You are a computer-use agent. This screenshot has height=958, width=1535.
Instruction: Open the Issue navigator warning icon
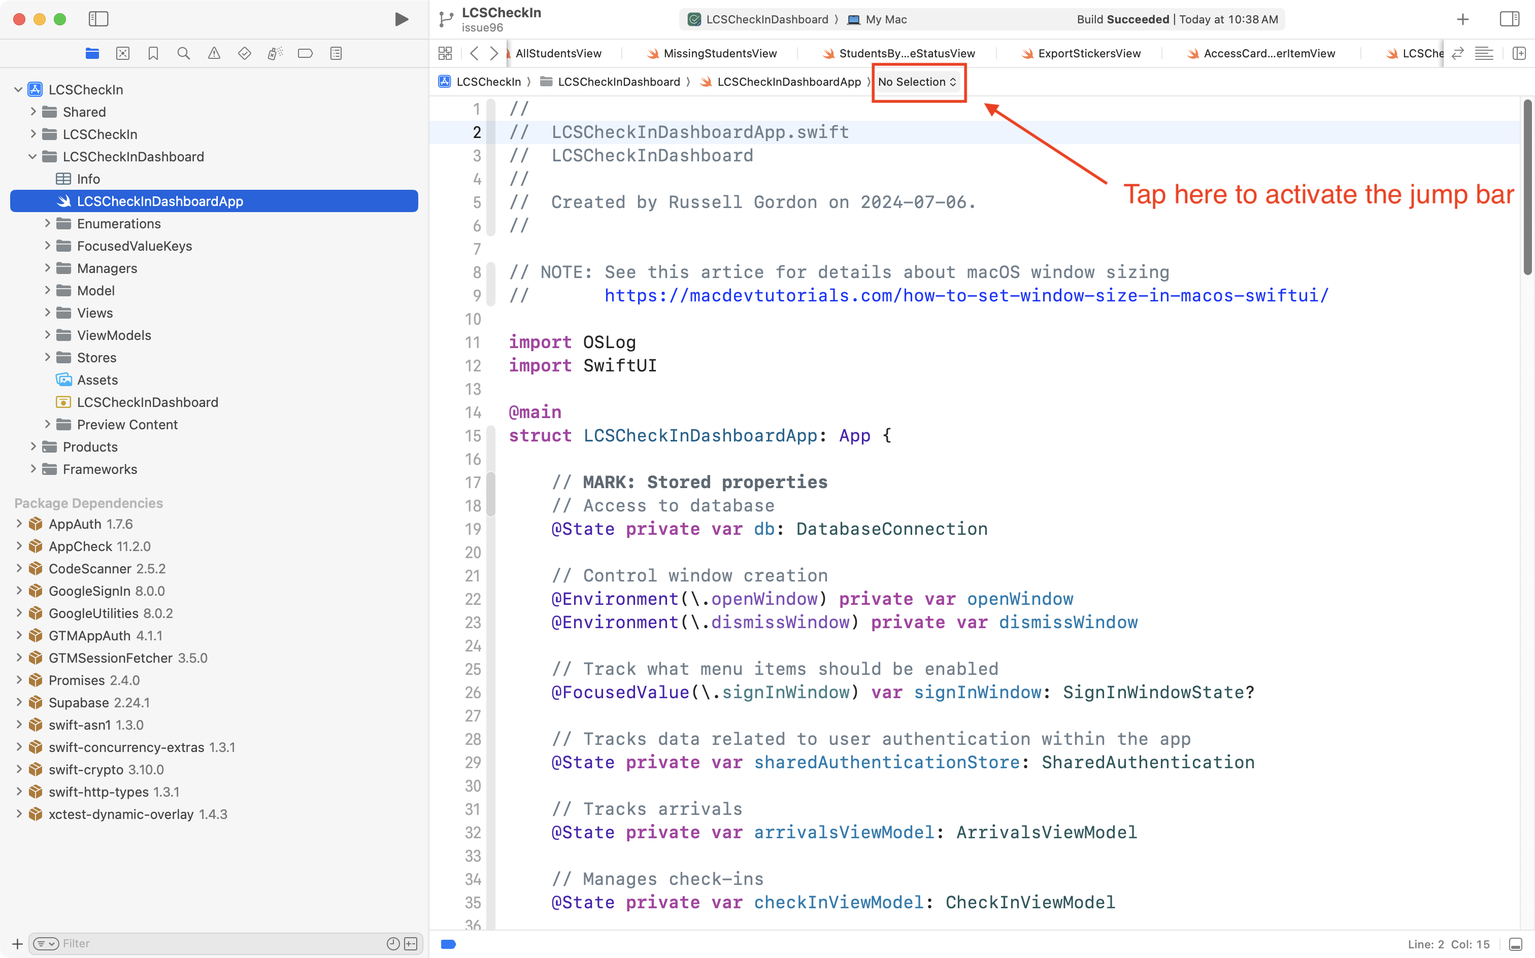(214, 54)
